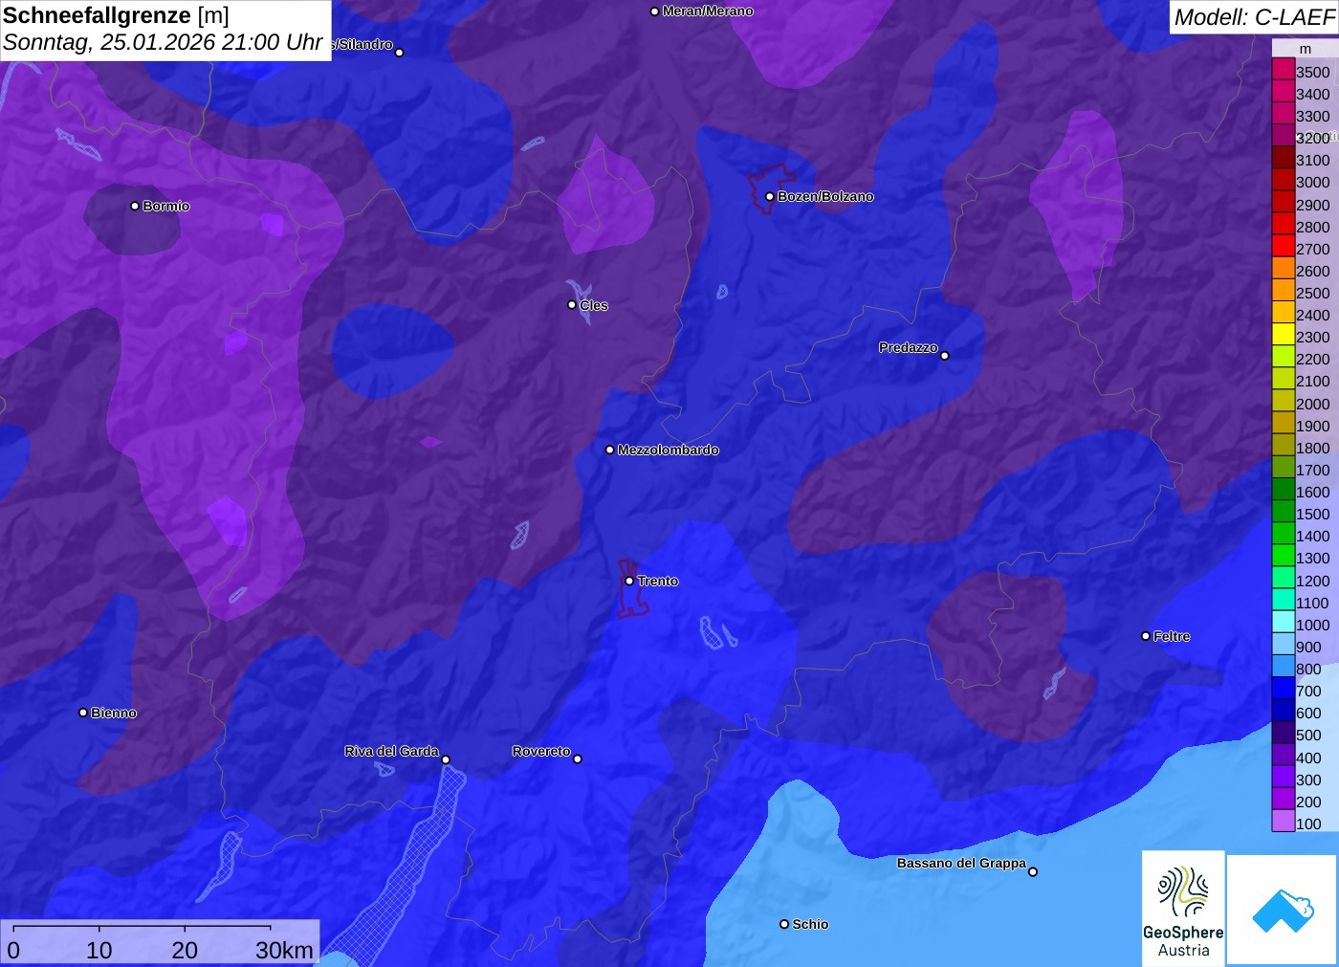The height and width of the screenshot is (967, 1339).
Task: Pick the 700 m blue legend swatch
Action: [x=1284, y=690]
